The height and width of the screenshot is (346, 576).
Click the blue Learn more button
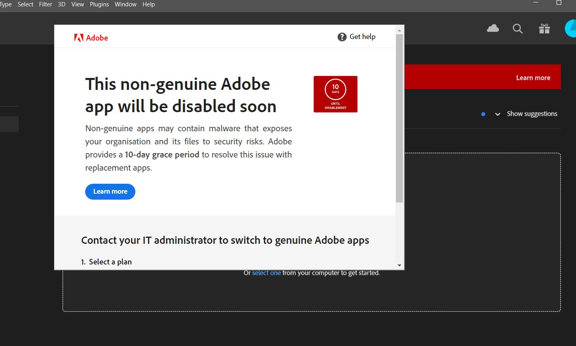[110, 192]
